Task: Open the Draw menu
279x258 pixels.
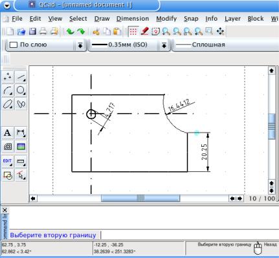Action: (102, 19)
